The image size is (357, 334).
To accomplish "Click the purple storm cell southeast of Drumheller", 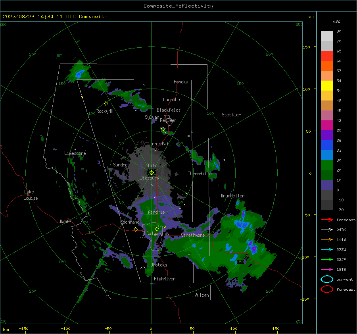I will [x=253, y=248].
